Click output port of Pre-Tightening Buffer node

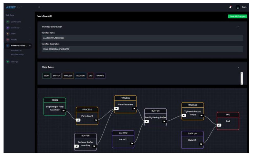coord(164,121)
